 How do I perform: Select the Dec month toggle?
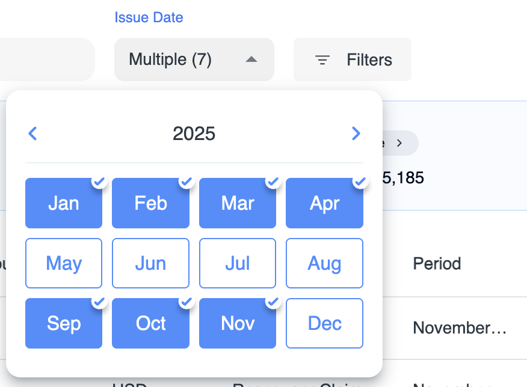(324, 323)
